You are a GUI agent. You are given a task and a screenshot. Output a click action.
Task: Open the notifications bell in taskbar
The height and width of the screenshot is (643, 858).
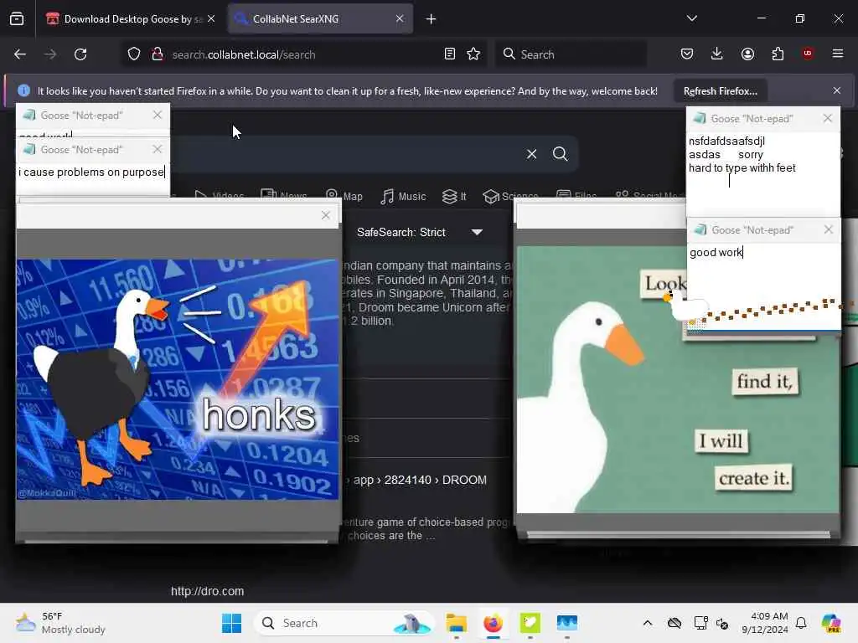point(801,623)
